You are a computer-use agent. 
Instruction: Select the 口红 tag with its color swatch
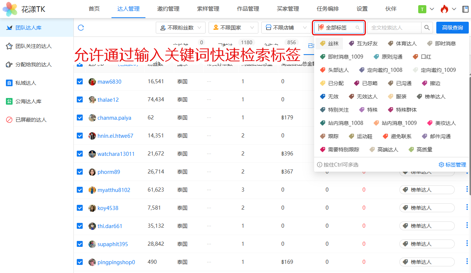[422, 57]
